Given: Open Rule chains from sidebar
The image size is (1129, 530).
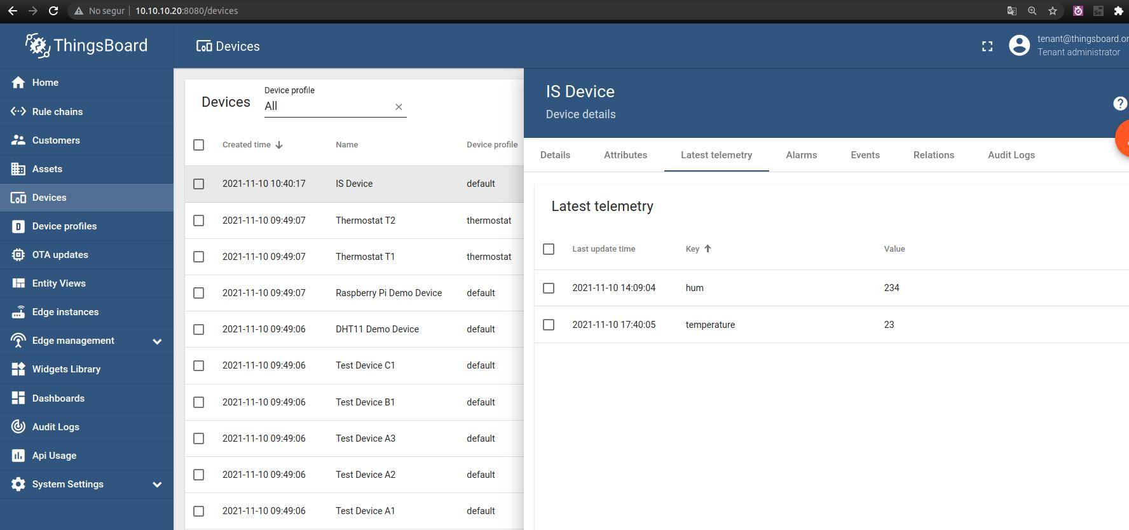Looking at the screenshot, I should 57,112.
